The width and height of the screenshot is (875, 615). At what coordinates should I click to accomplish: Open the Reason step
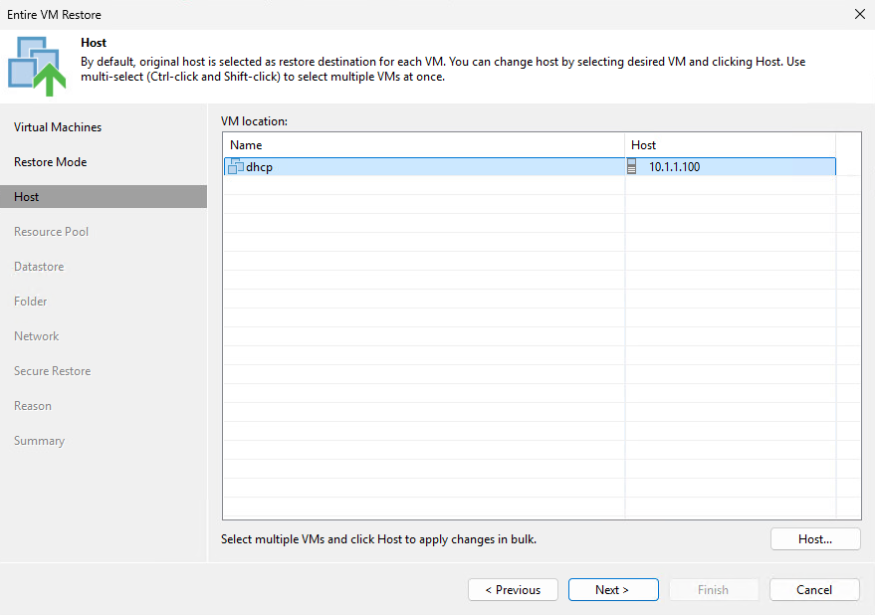pyautogui.click(x=32, y=405)
